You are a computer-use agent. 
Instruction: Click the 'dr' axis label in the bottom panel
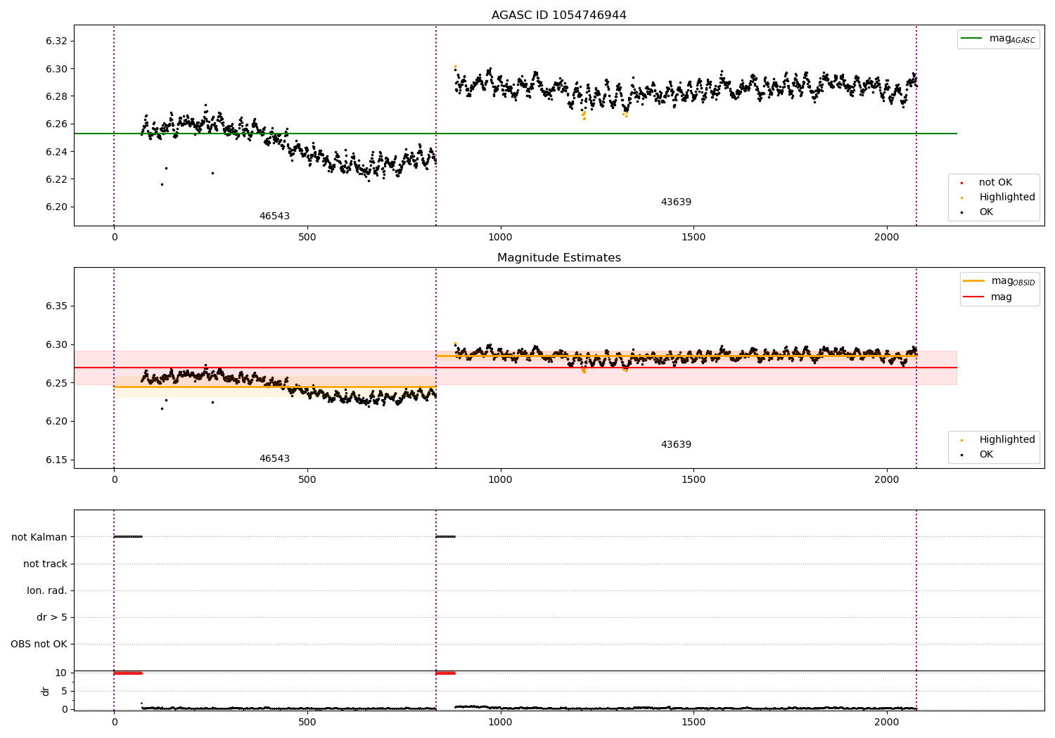[x=46, y=691]
